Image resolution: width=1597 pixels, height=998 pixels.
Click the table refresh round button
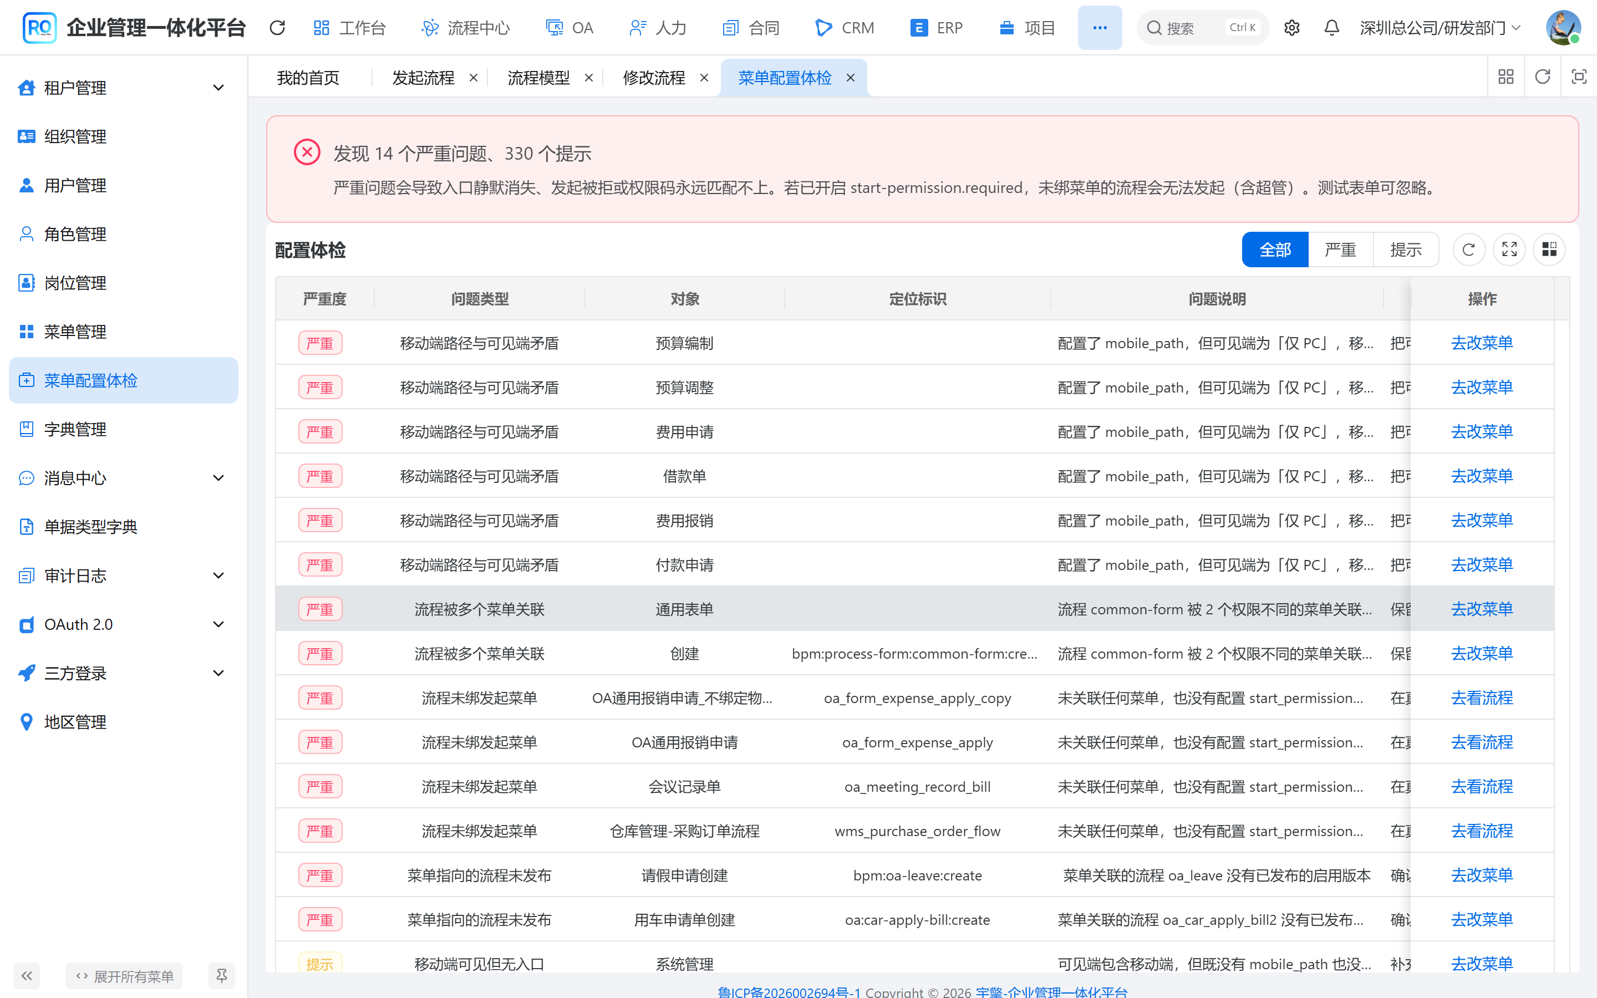pyautogui.click(x=1469, y=249)
